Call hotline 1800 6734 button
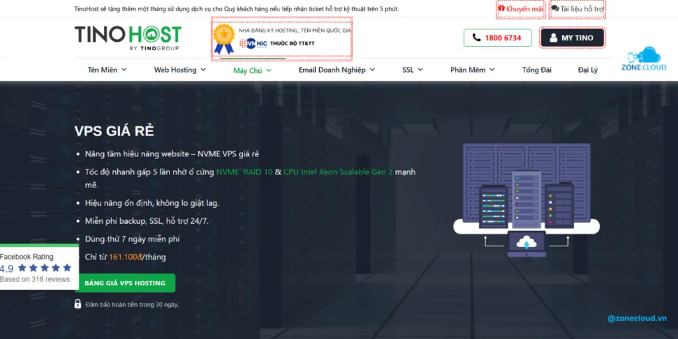Screen dimensions: 678x339 pyautogui.click(x=498, y=38)
